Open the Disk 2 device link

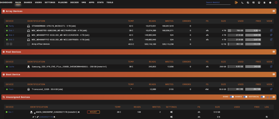click(11, 35)
